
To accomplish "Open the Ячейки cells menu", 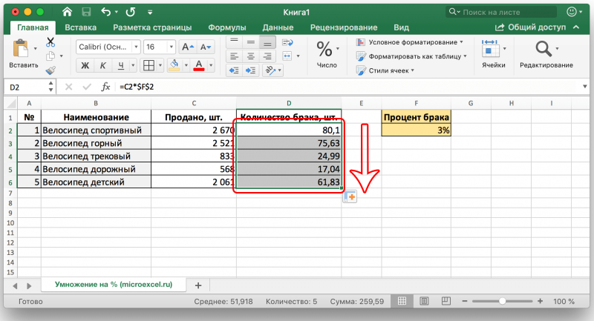I will point(494,53).
